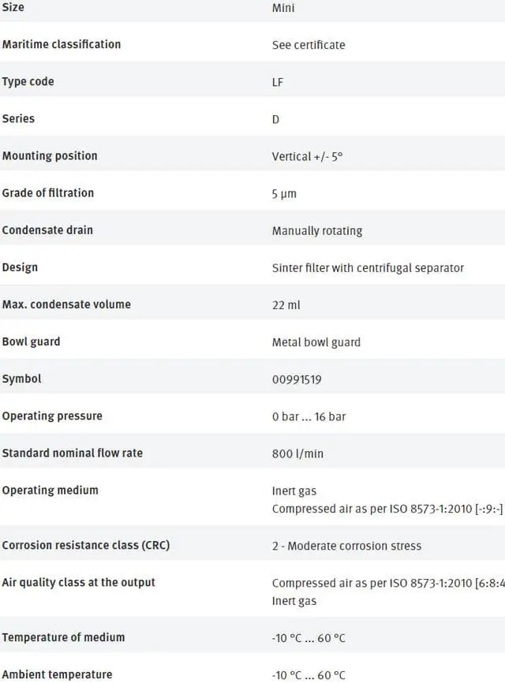505x683 pixels.
Task: Click the "See certificate" maritime classification value
Action: (309, 45)
